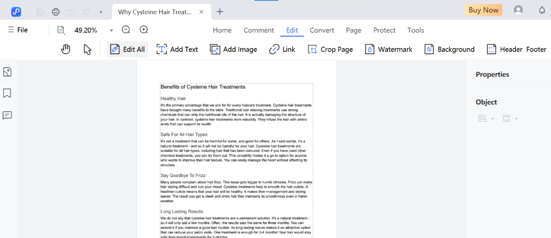Click the 49.20% zoom value field
551x238 pixels.
click(x=86, y=30)
